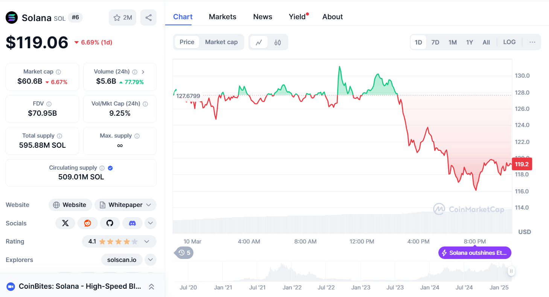Open the Markets tab
This screenshot has height=297, width=549.
(223, 17)
